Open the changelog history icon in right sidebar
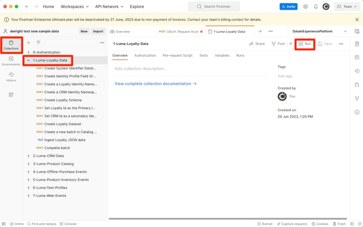Viewport: 363px width, 227px height. [357, 71]
